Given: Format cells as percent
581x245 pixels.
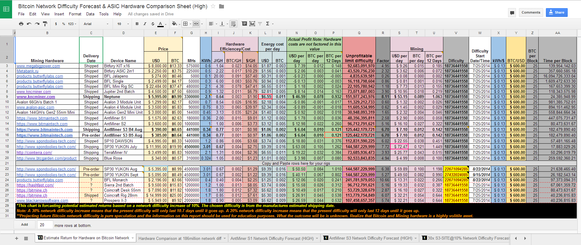Looking at the screenshot, I should [64, 24].
